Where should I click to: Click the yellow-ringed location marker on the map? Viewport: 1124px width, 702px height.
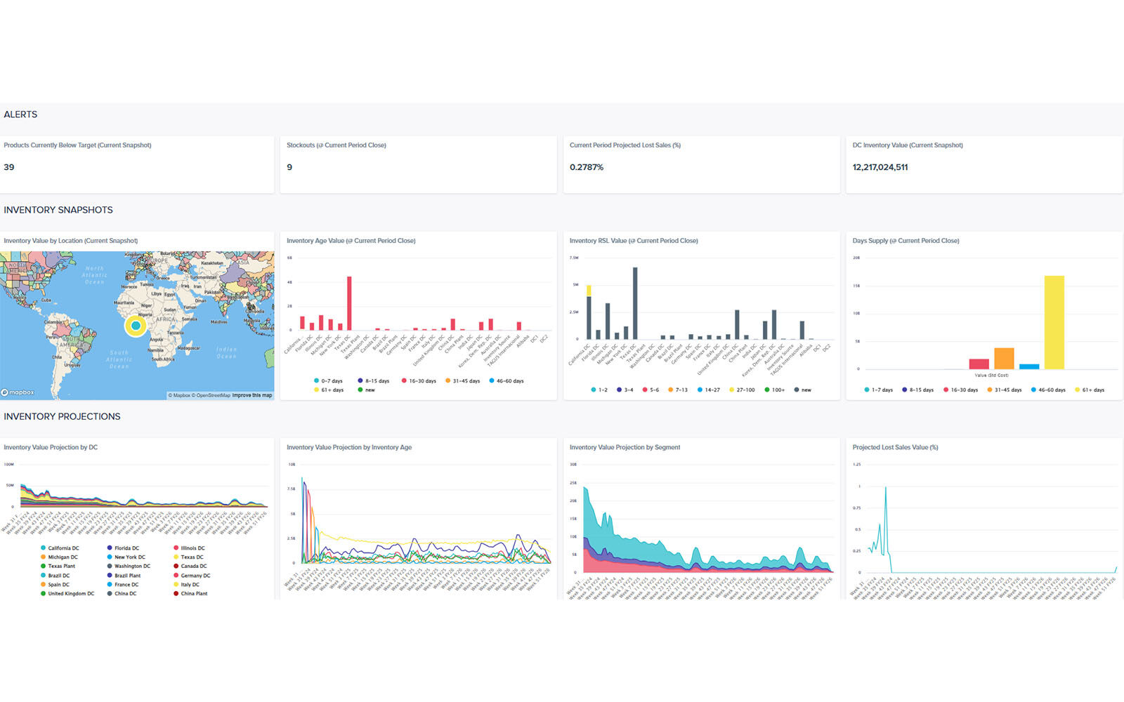(x=136, y=326)
